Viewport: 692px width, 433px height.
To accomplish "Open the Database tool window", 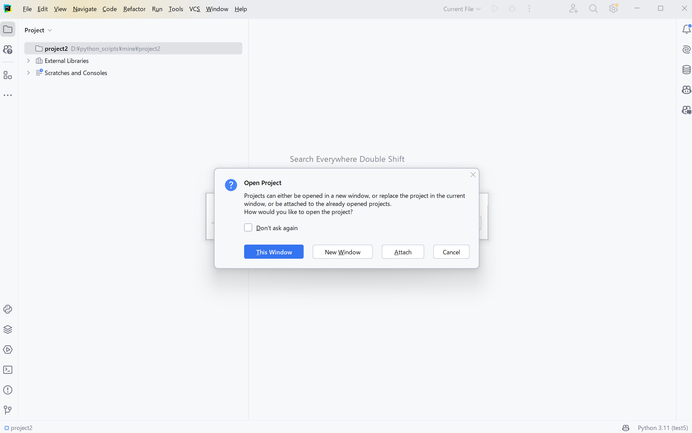I will tap(686, 70).
